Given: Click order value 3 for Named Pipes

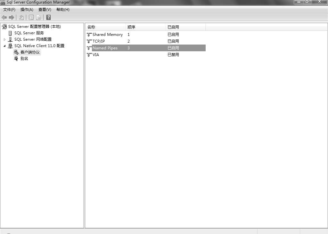Looking at the screenshot, I should [x=128, y=48].
